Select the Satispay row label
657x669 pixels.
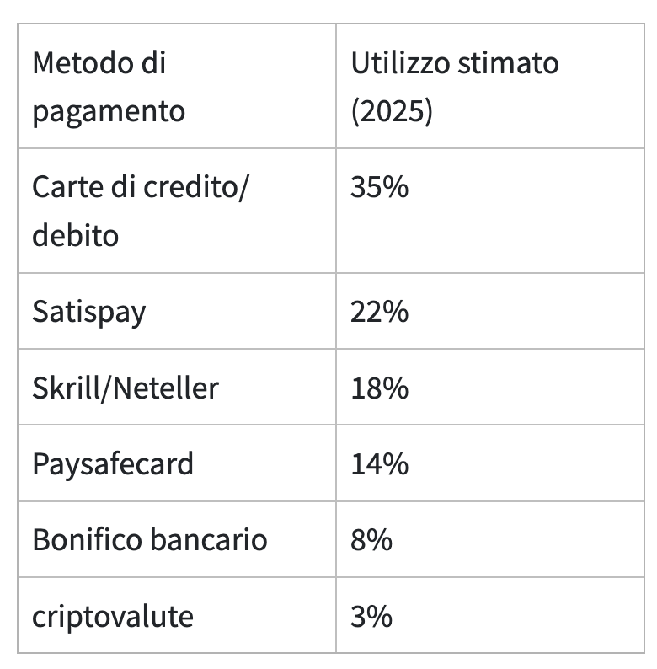pyautogui.click(x=177, y=311)
